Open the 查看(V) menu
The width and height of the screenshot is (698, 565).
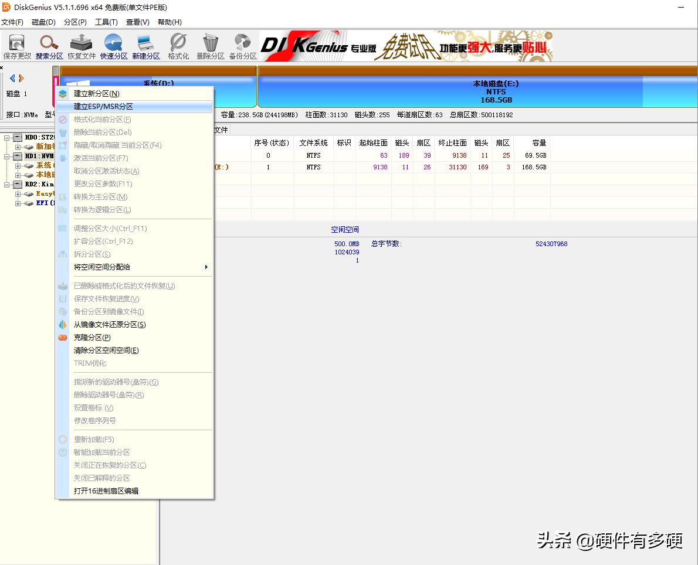tap(137, 22)
